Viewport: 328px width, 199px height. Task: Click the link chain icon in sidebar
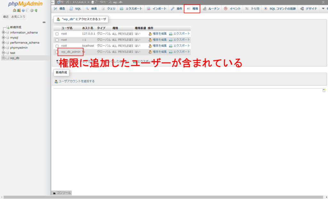44,22
